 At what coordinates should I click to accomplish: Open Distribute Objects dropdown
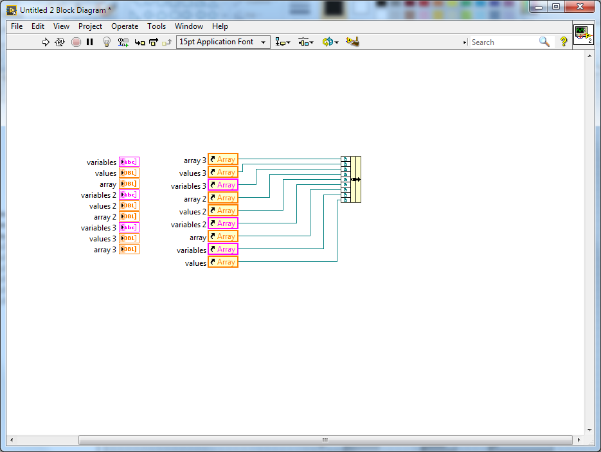[x=306, y=42]
